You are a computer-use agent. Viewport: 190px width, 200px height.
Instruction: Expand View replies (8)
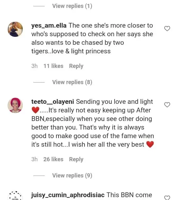tap(72, 82)
